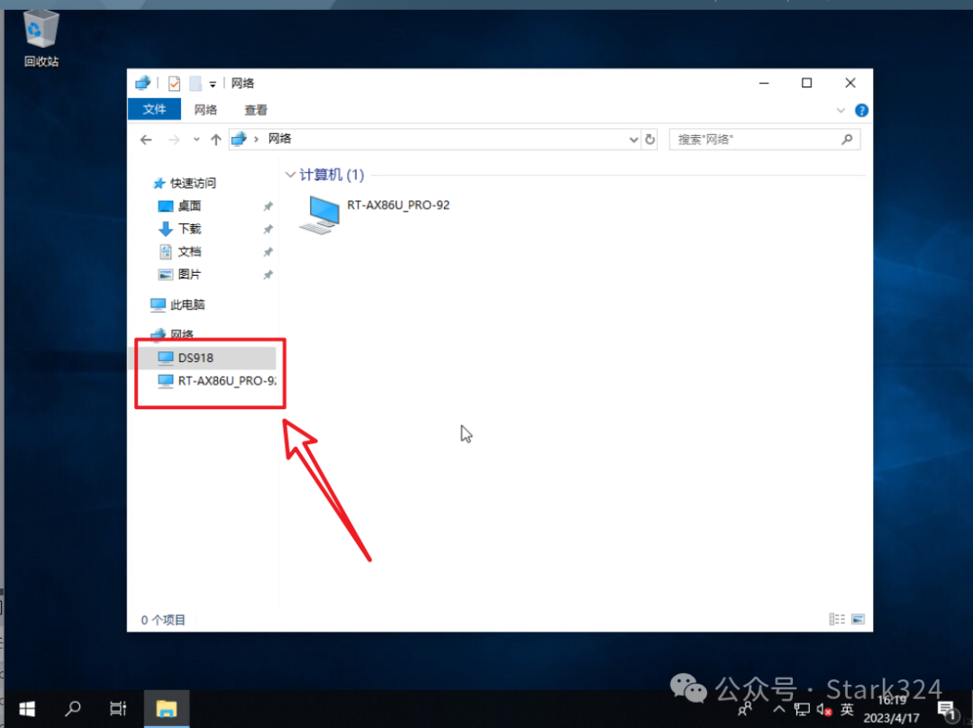Open the Customize Quick Access Toolbar dropdown
The width and height of the screenshot is (973, 728).
point(213,84)
